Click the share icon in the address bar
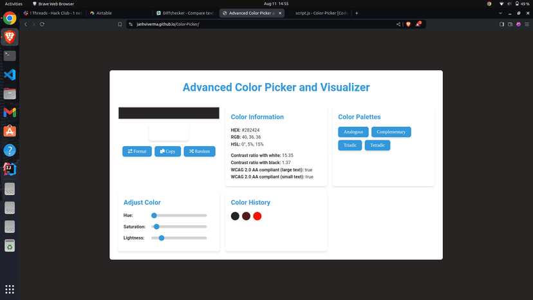This screenshot has width=533, height=300. (398, 24)
